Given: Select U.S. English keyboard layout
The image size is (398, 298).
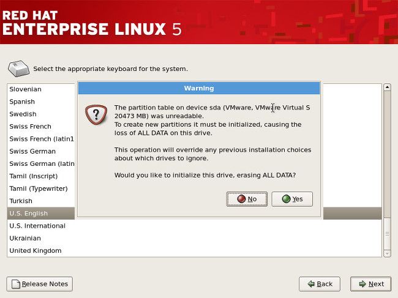Looking at the screenshot, I should [41, 214].
